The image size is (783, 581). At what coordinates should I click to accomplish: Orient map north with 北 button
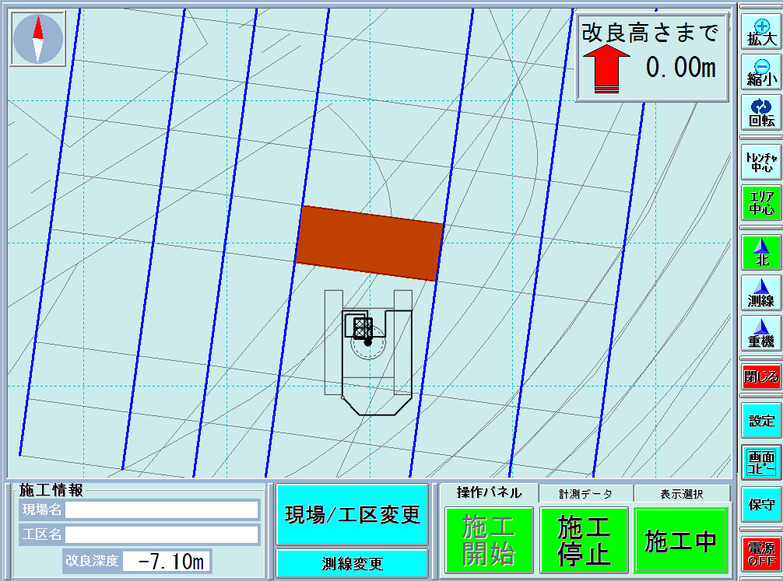pos(761,252)
